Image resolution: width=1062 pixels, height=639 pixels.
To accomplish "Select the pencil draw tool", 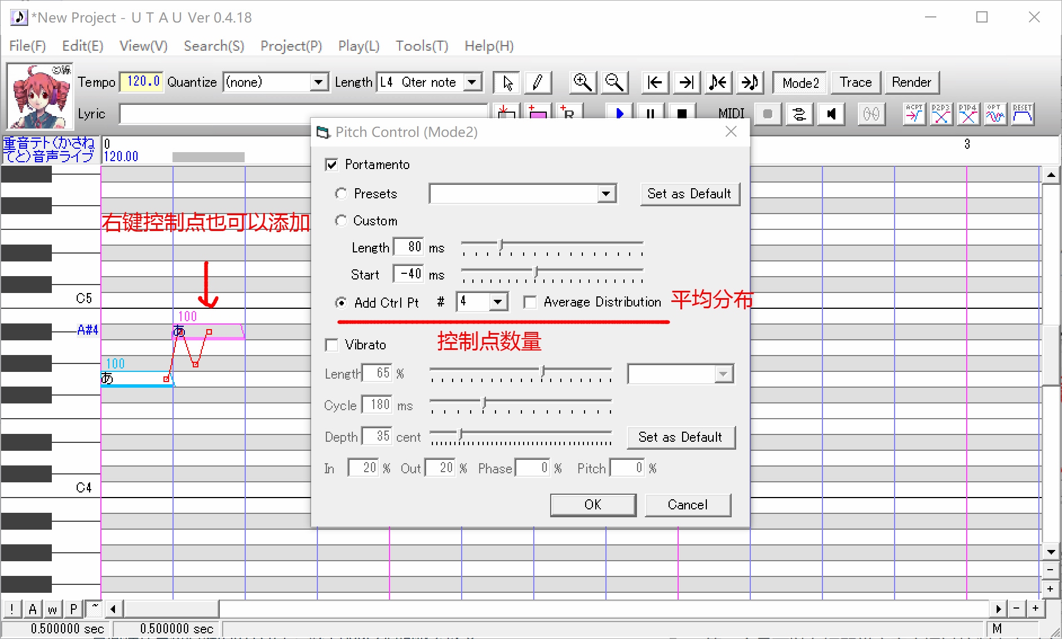I will 538,83.
